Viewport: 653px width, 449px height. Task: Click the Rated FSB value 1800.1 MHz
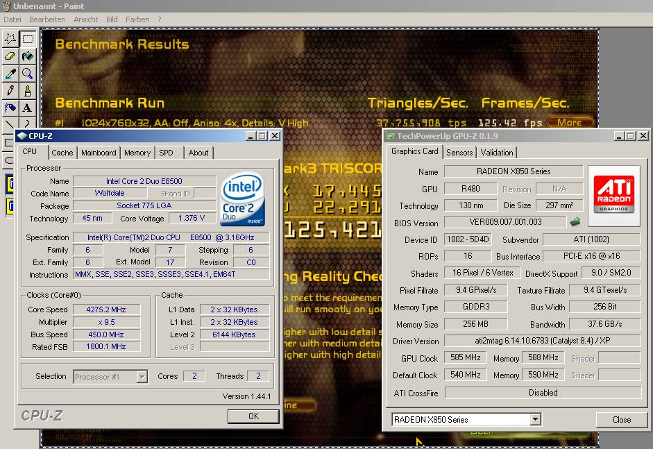pos(106,346)
